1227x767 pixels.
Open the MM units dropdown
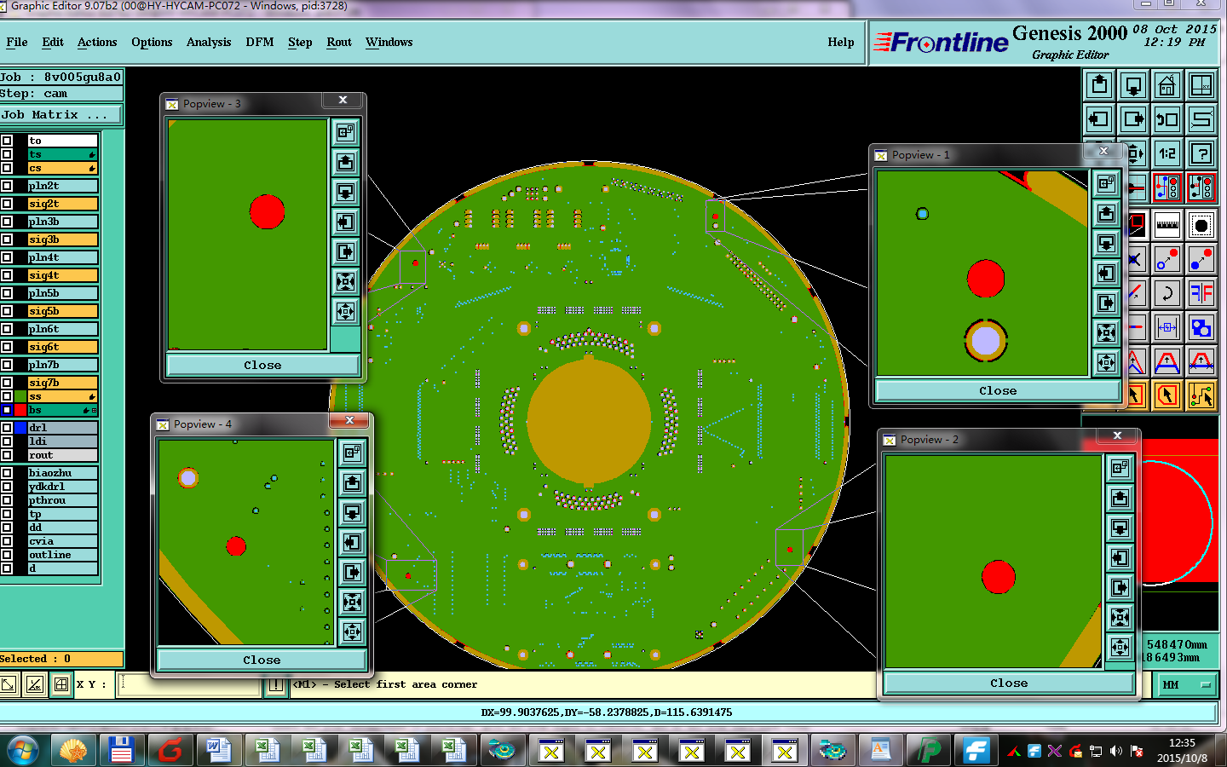1185,684
